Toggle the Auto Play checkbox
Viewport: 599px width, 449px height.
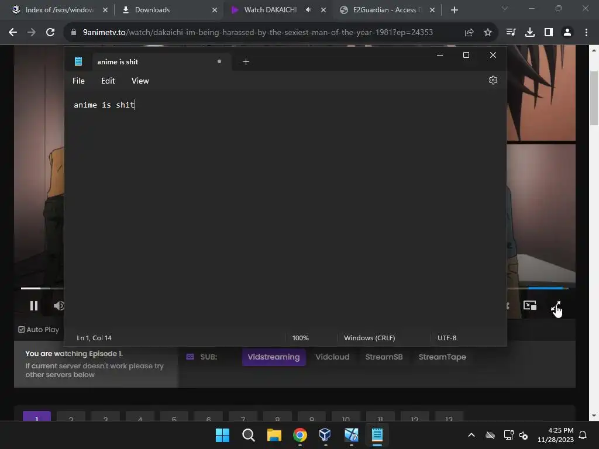(x=22, y=329)
